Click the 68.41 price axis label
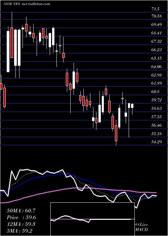The width and height of the screenshot is (168, 236). click(157, 33)
